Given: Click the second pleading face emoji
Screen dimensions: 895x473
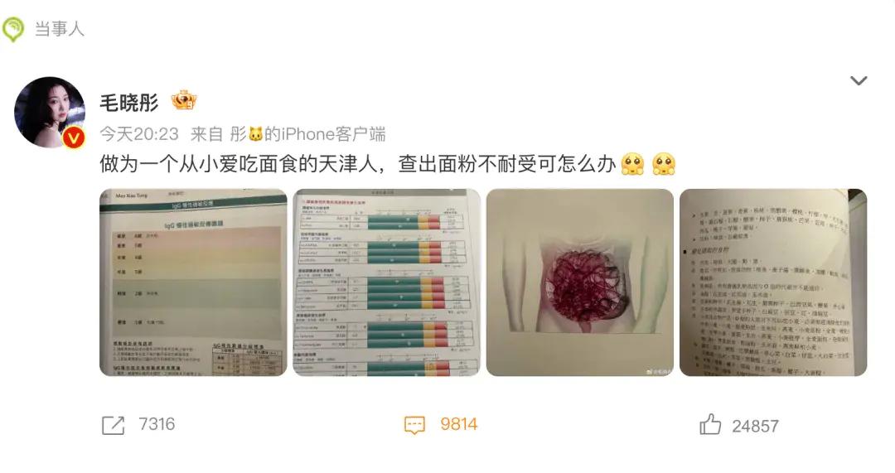Looking at the screenshot, I should pyautogui.click(x=664, y=164).
